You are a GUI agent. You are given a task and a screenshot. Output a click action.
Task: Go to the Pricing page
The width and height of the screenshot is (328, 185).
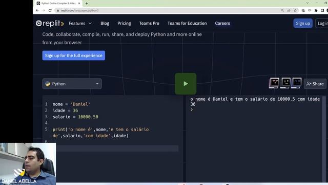point(124,23)
